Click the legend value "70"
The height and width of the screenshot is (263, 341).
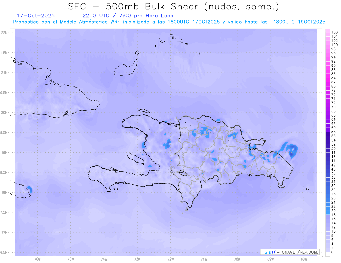pos(334,107)
